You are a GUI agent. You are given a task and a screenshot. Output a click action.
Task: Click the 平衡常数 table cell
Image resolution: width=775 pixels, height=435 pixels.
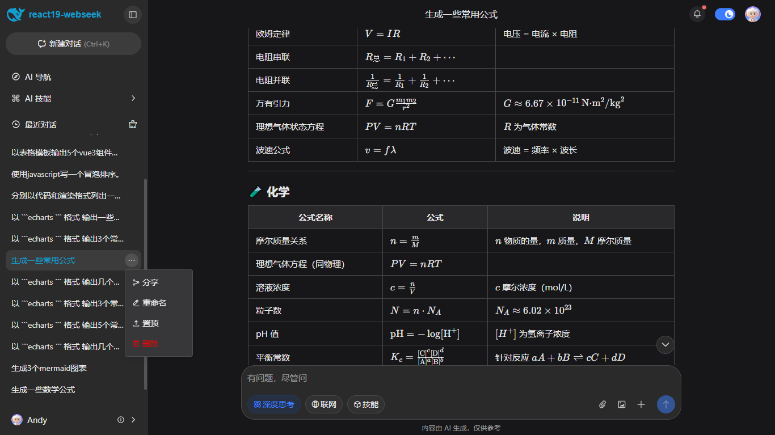tap(315, 357)
